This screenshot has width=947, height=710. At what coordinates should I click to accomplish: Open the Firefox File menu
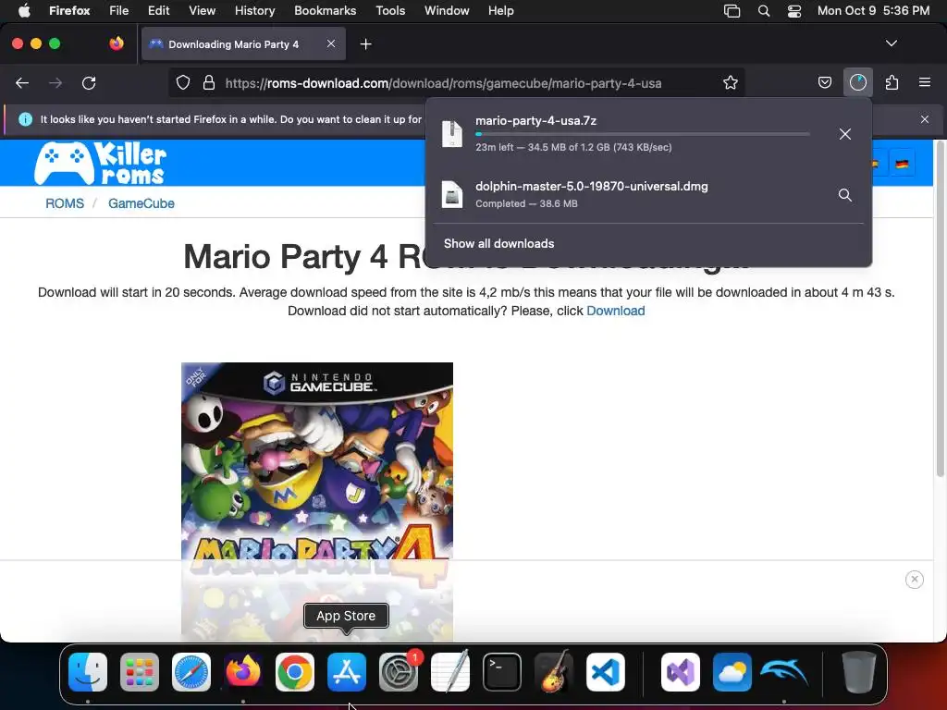pos(119,11)
